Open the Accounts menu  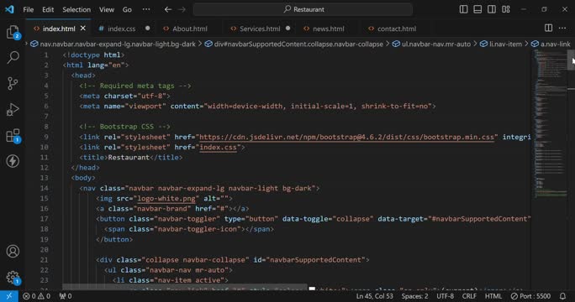[x=13, y=251]
